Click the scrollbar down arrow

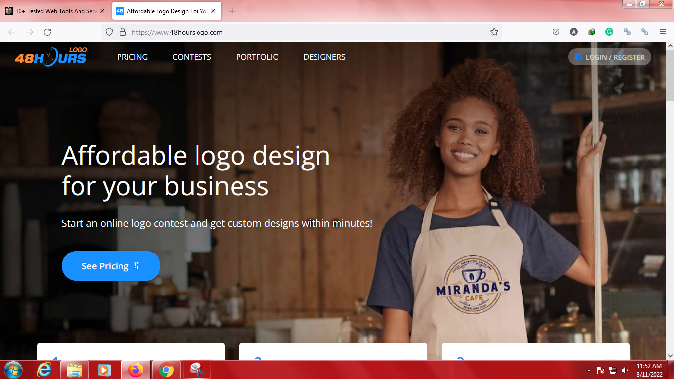670,355
